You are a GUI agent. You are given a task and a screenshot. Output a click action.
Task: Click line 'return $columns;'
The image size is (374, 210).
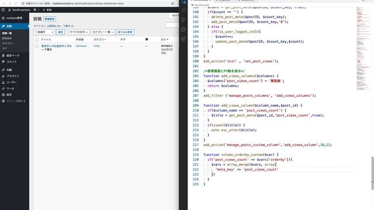pyautogui.click(x=223, y=86)
